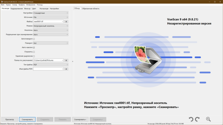Click the Просмотр button
The image size is (223, 125).
pos(9,120)
